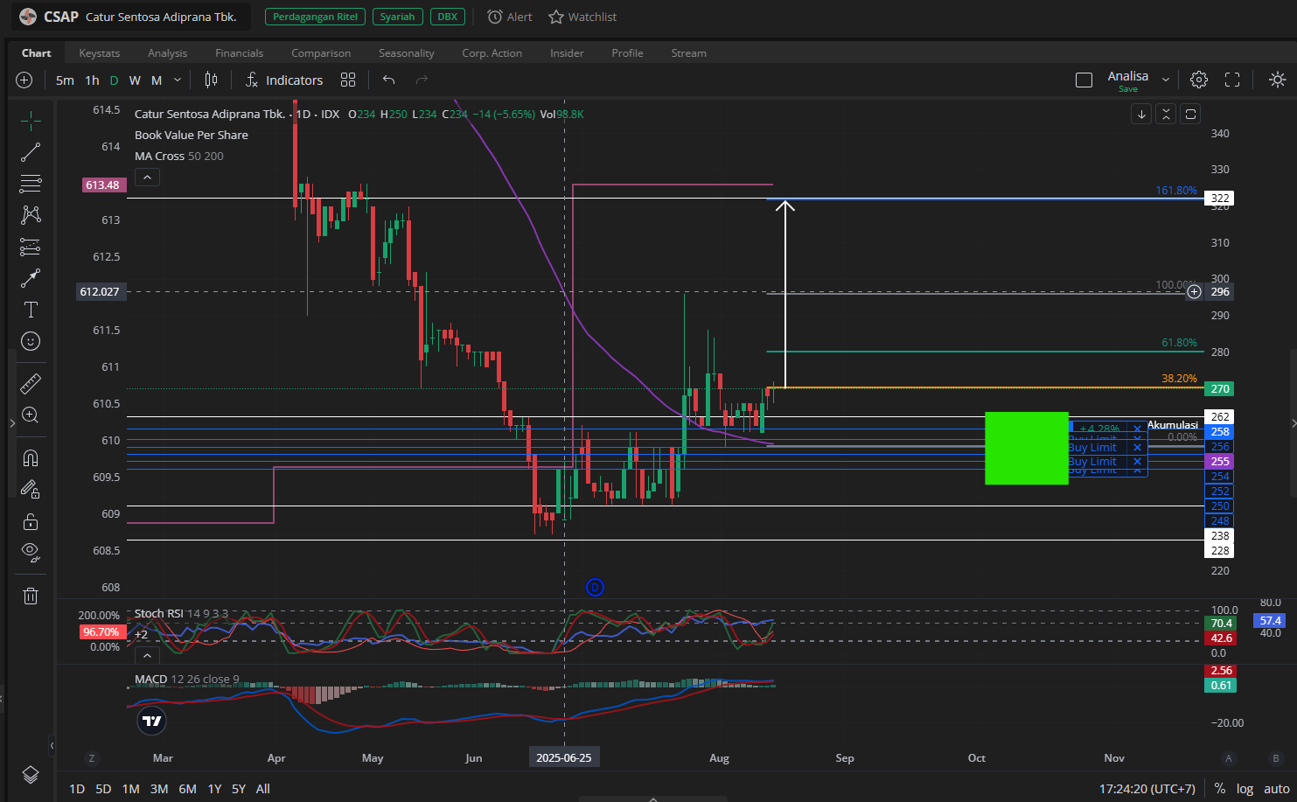Collapse the Stoch RSI legend chevron
Viewport: 1297px width, 802px height.
(147, 655)
